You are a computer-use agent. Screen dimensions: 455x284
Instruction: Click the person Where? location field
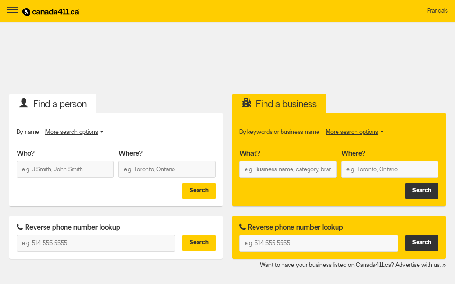click(167, 169)
